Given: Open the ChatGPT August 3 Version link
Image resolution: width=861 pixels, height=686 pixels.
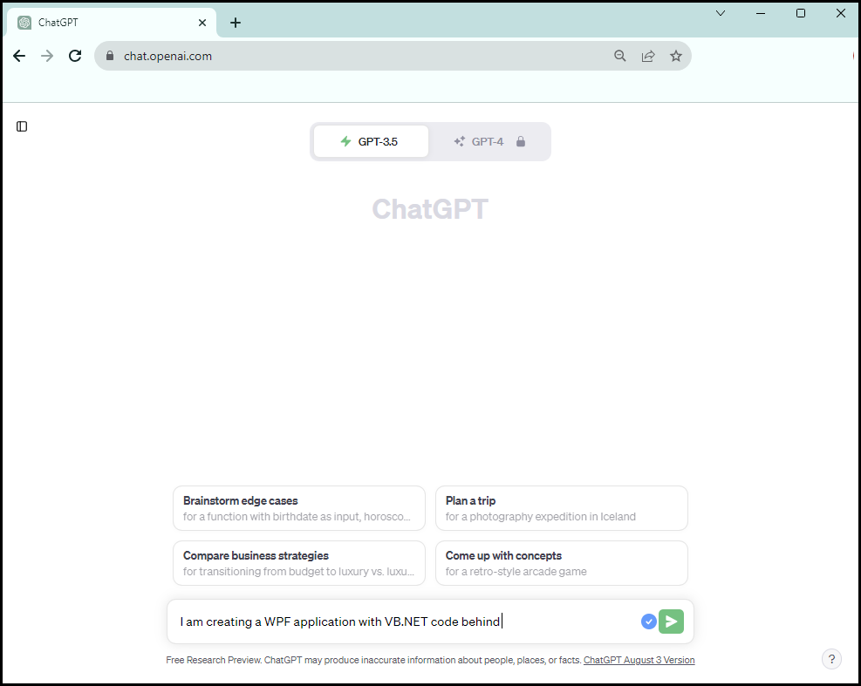Looking at the screenshot, I should 639,660.
